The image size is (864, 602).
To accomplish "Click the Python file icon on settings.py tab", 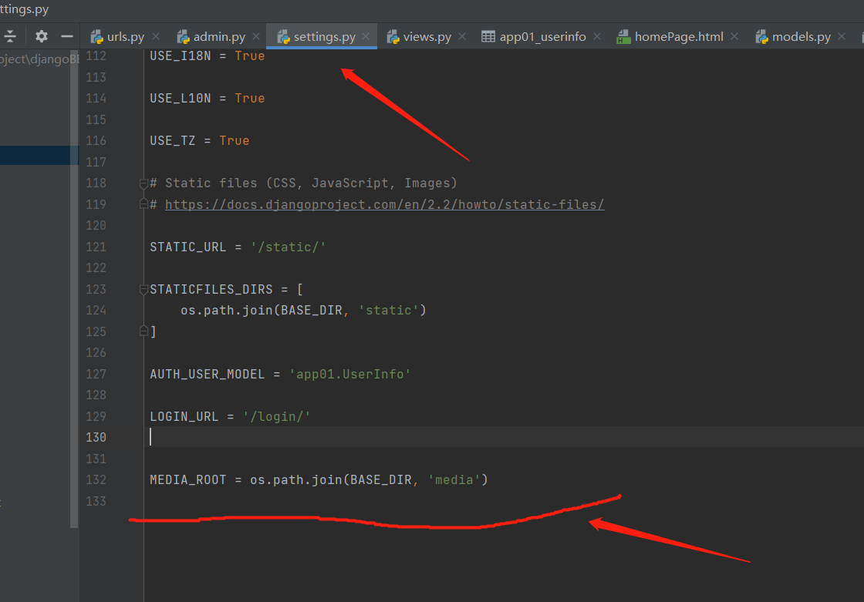I will pyautogui.click(x=283, y=37).
